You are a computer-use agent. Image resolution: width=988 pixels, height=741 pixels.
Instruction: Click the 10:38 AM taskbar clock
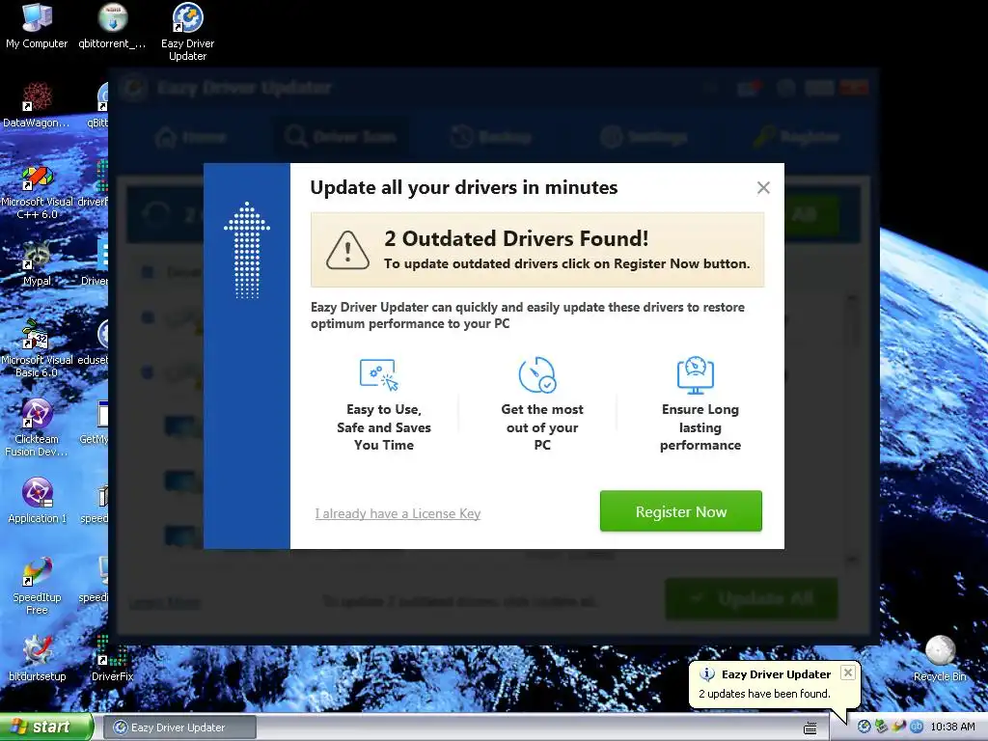click(x=952, y=727)
